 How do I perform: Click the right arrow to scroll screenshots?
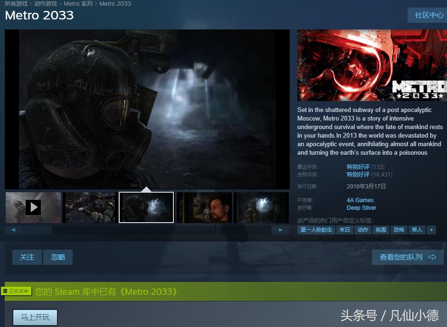pyautogui.click(x=281, y=230)
